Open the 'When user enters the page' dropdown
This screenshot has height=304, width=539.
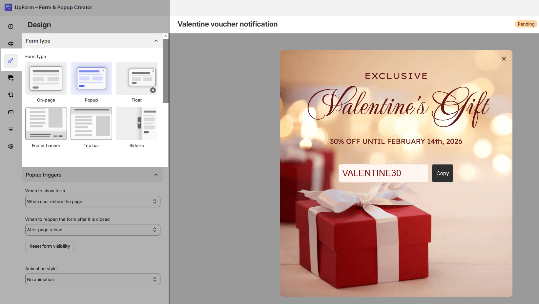pos(93,201)
